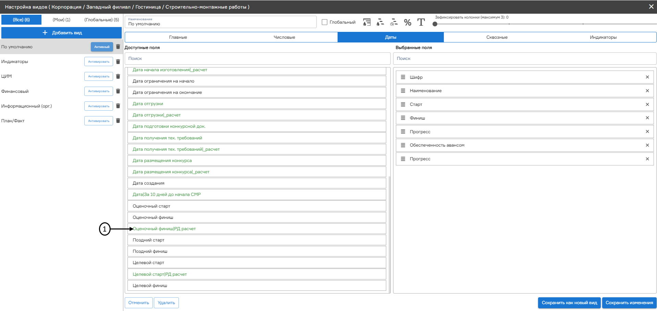Grab the drag handle of Наименование field
The width and height of the screenshot is (657, 311).
coord(403,91)
